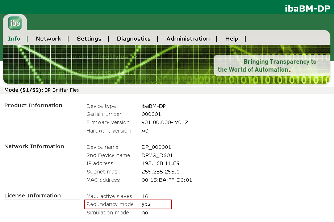Select the serial number 000001
This screenshot has width=334, height=222.
[x=151, y=114]
